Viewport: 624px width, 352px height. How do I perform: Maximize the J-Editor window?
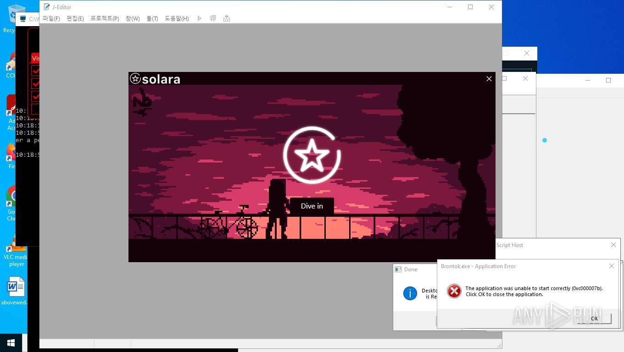pos(470,7)
